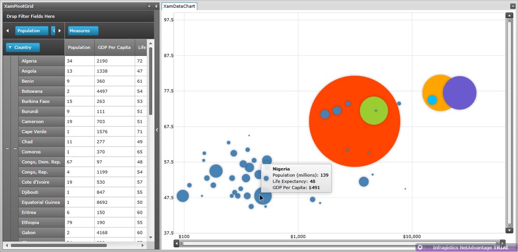Select the Eritrea row header
The width and height of the screenshot is (518, 252).
click(x=41, y=213)
